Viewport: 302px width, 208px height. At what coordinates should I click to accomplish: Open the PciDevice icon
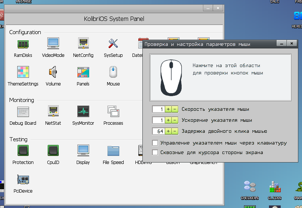coord(23,179)
